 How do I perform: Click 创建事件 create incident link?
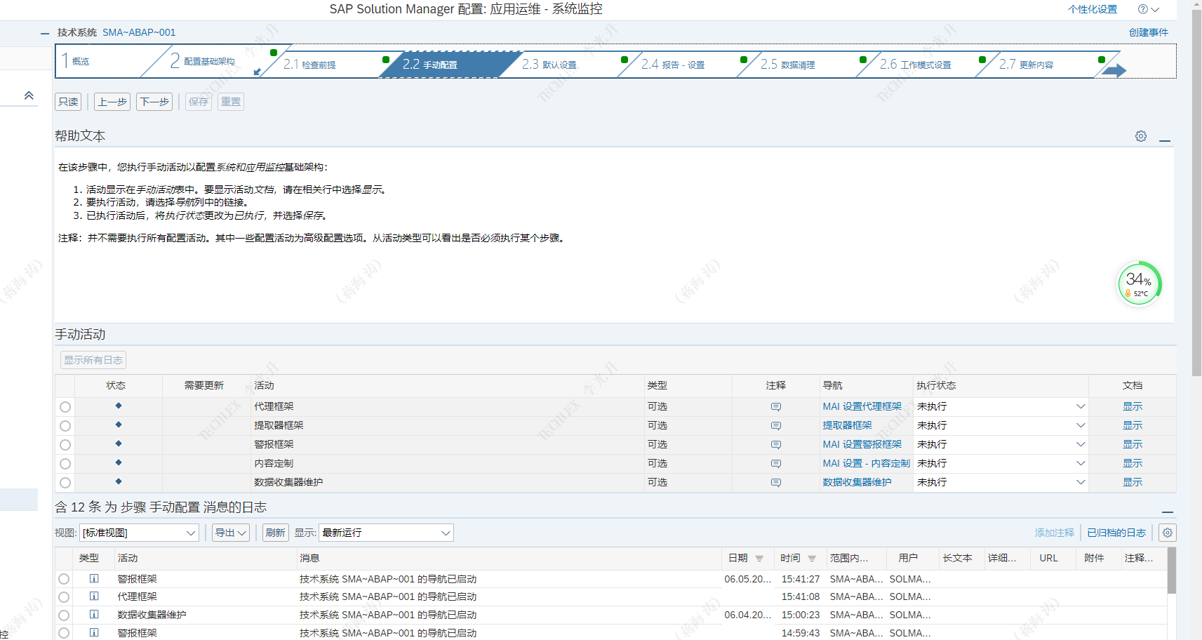point(1149,32)
